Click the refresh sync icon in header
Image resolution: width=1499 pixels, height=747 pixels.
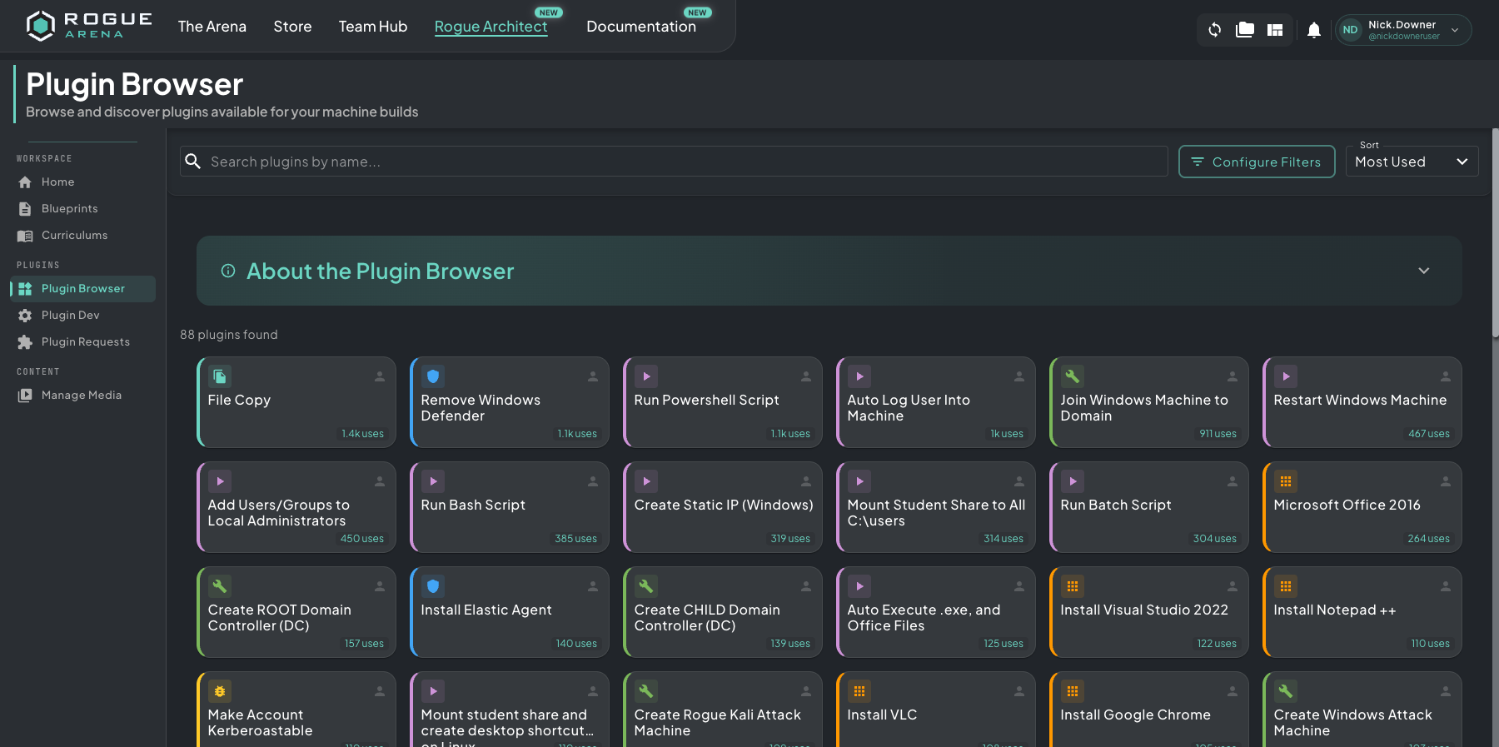(x=1215, y=30)
